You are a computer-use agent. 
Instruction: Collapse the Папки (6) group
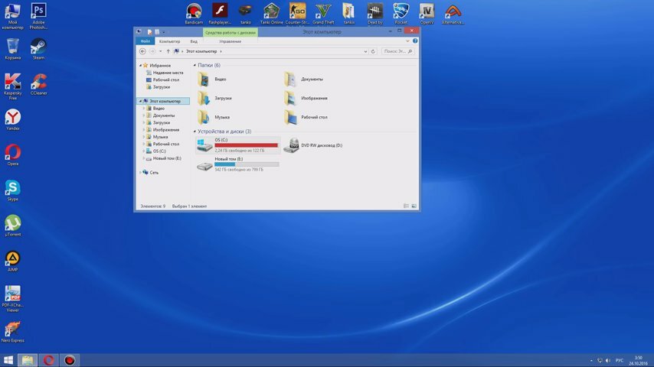coord(195,66)
